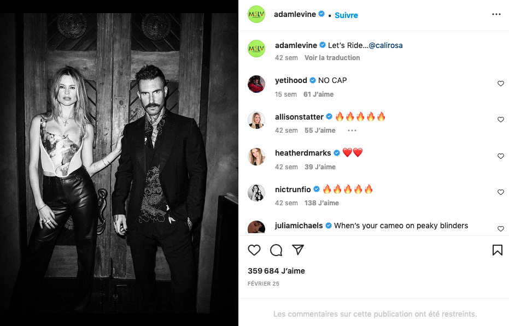509x326 pixels.
Task: Open the black-and-white post photo
Action: [x=119, y=163]
